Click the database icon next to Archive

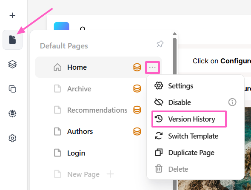[x=137, y=88]
